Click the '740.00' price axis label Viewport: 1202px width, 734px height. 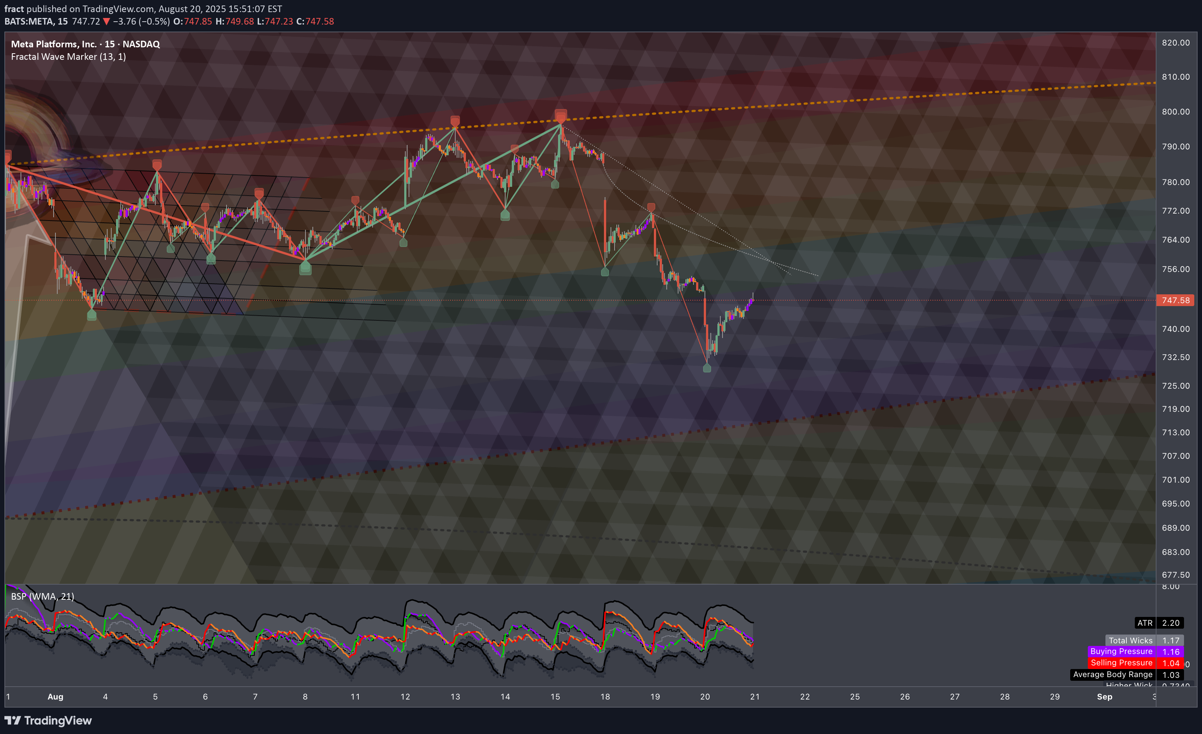(1176, 329)
